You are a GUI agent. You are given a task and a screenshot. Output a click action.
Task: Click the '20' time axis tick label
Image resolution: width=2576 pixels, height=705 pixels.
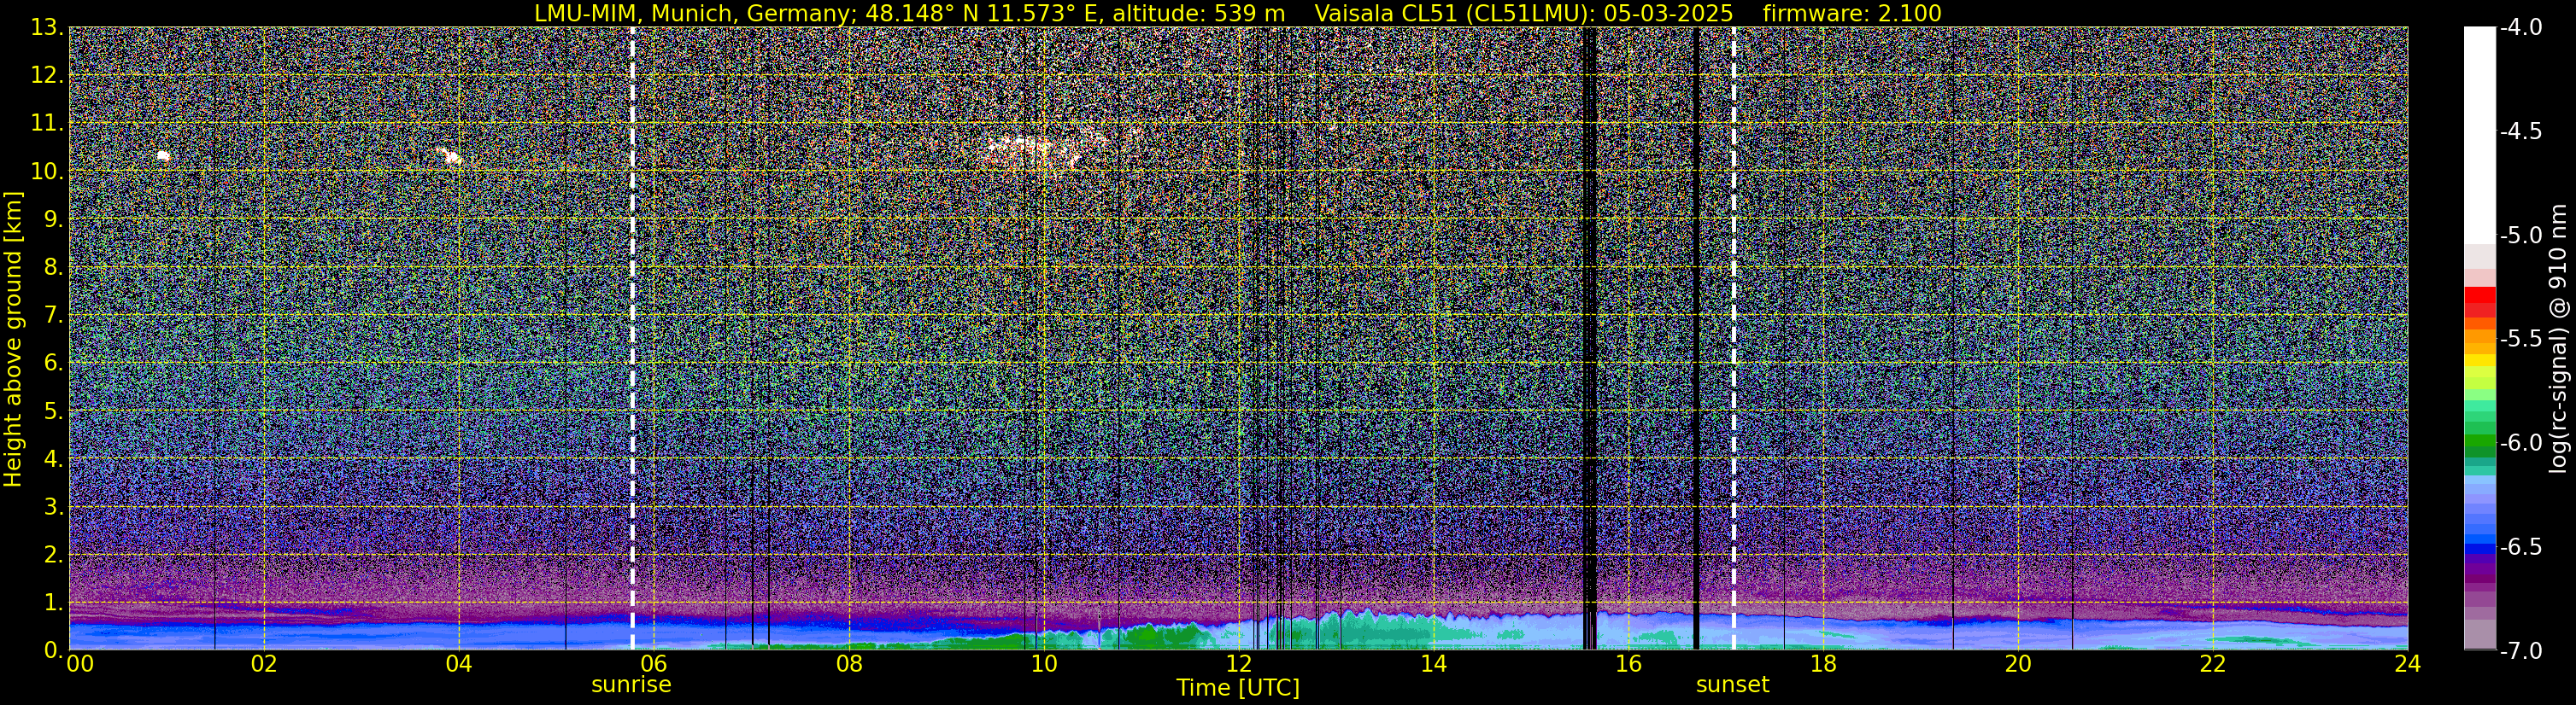tap(2018, 664)
